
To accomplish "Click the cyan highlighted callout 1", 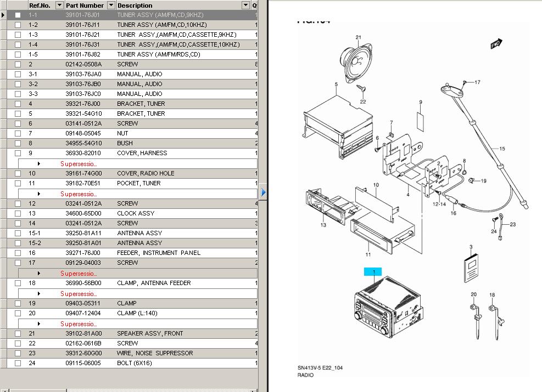I will (x=373, y=272).
